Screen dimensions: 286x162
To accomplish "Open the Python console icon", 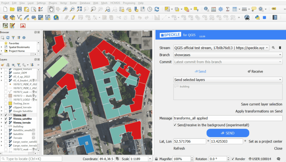I will (x=257, y=17).
